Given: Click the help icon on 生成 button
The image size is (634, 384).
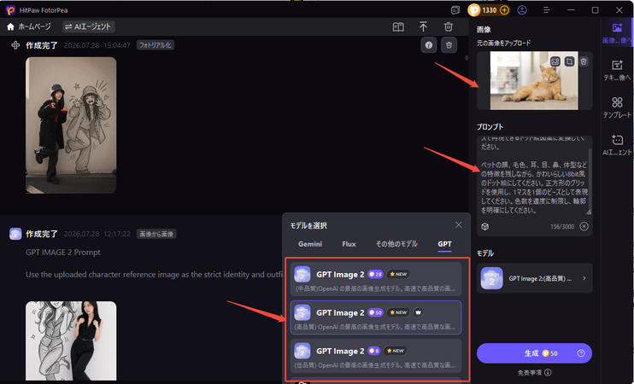Looking at the screenshot, I should click(581, 353).
